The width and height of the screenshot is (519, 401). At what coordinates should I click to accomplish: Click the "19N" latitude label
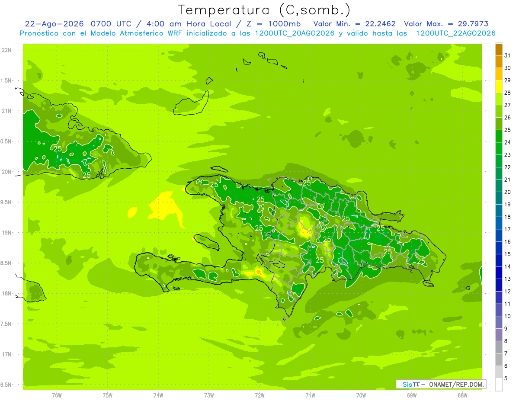tap(6, 233)
